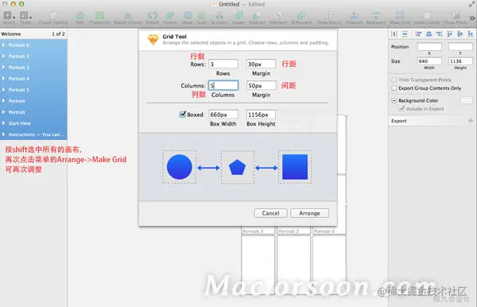Viewport: 477px width, 307px height.
Task: Enable Export Group Contents Only
Action: pos(394,88)
